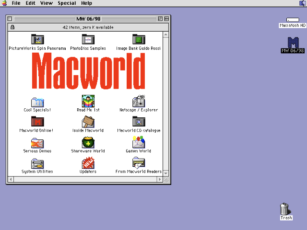The height and width of the screenshot is (230, 307).
Task: Click the "Trash" label
Action: pos(286,218)
